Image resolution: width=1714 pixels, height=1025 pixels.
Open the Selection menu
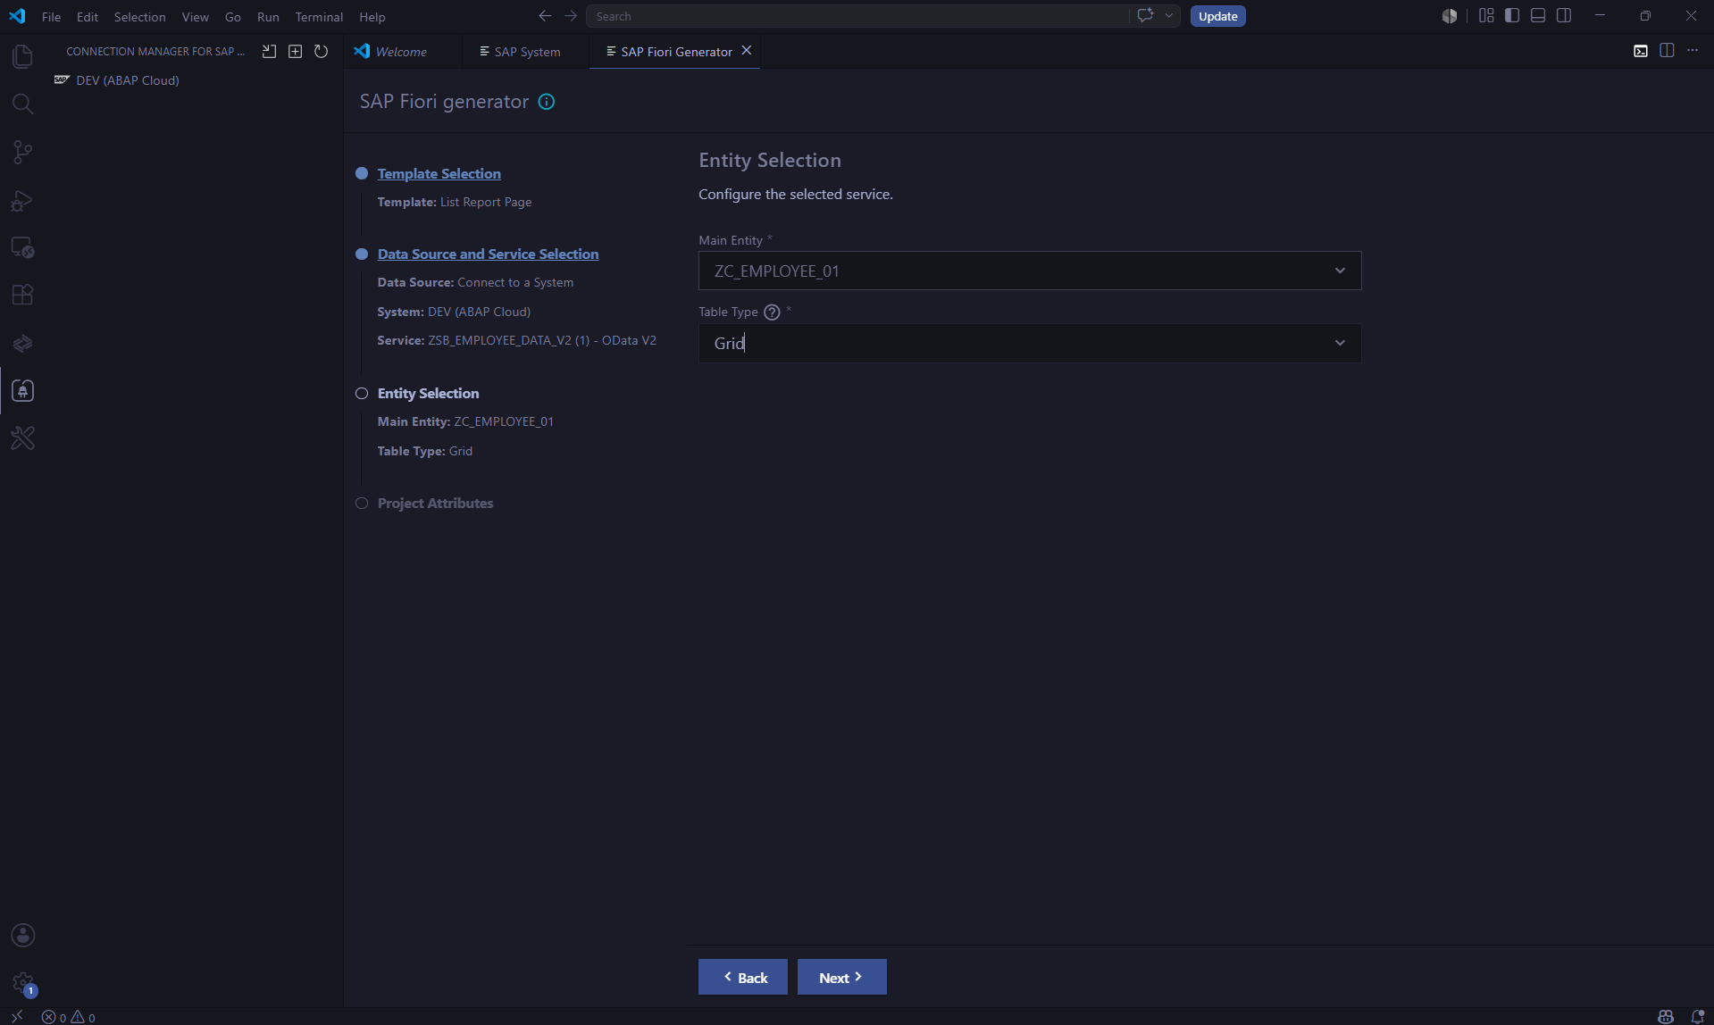139,17
